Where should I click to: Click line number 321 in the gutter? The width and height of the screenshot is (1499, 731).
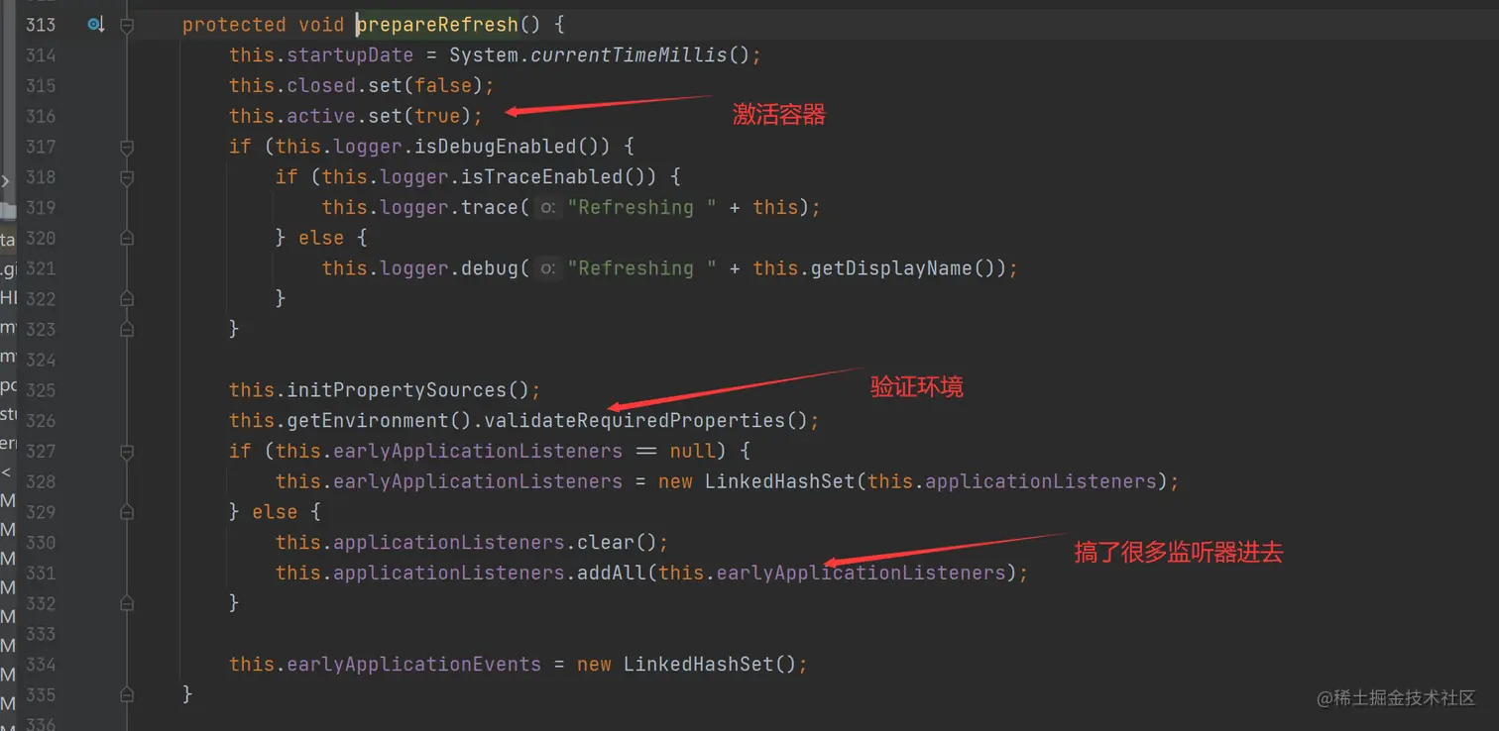coord(40,268)
